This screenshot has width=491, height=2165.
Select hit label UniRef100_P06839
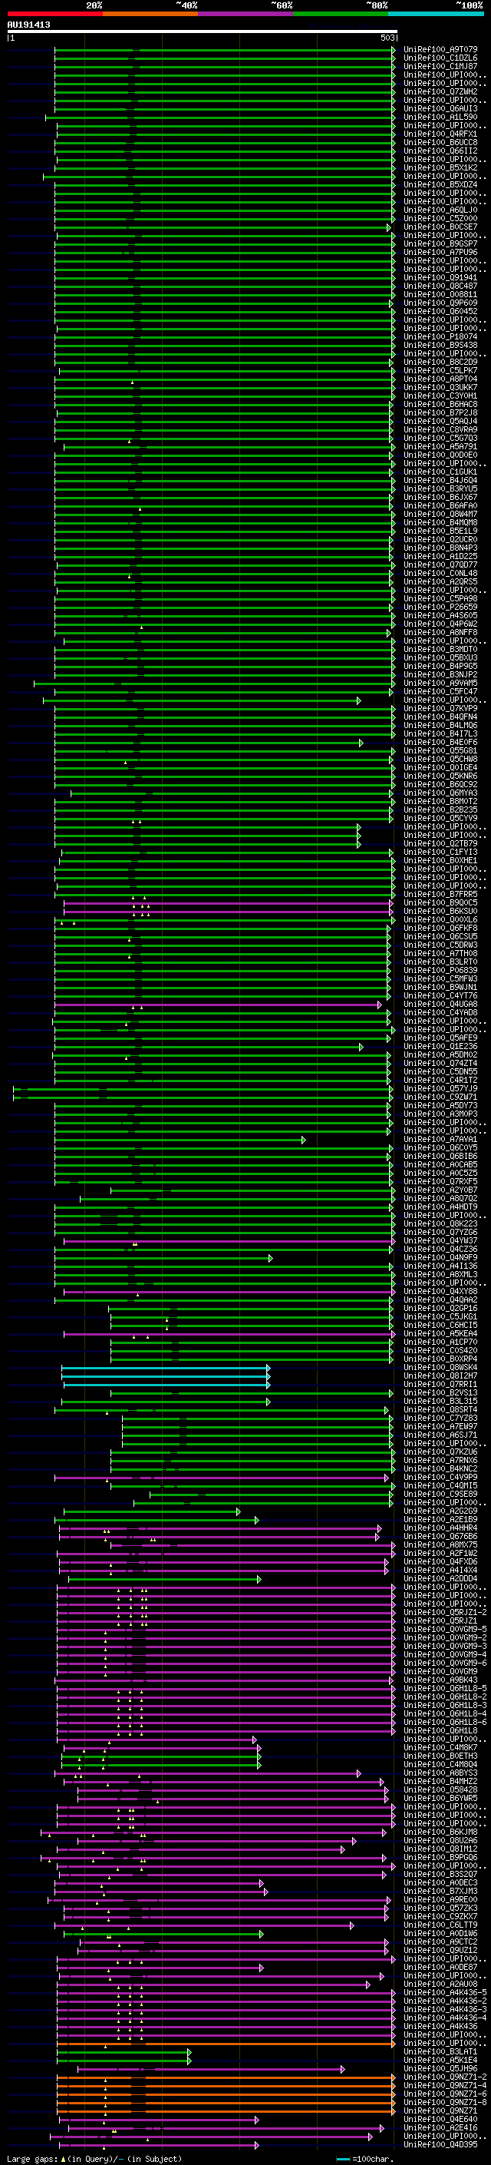click(x=440, y=970)
